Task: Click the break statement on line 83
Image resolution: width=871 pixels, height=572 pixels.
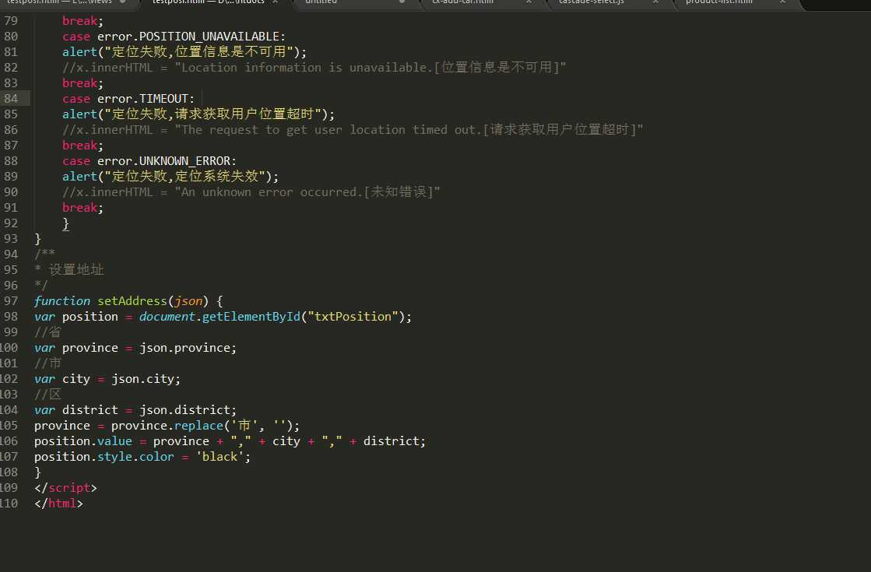Action: tap(83, 83)
